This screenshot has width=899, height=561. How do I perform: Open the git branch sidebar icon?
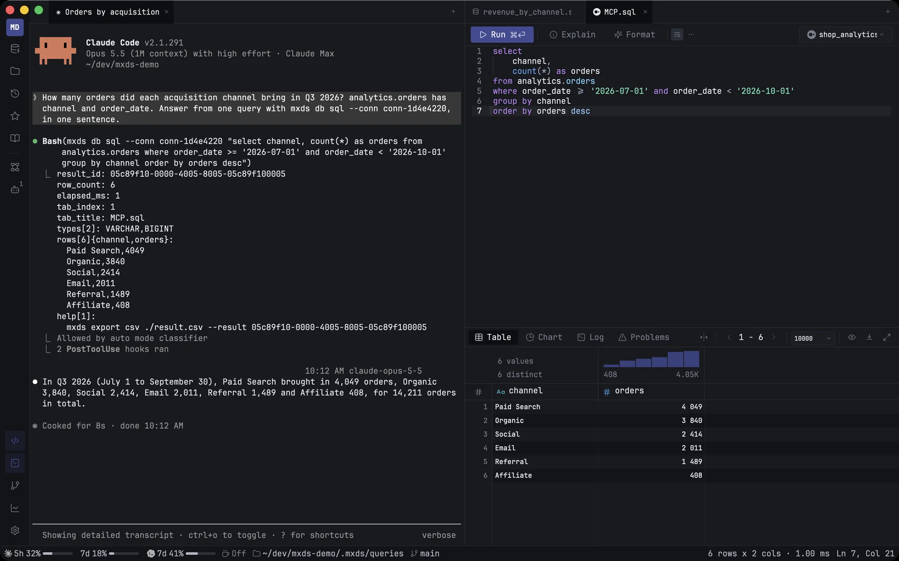(x=15, y=485)
